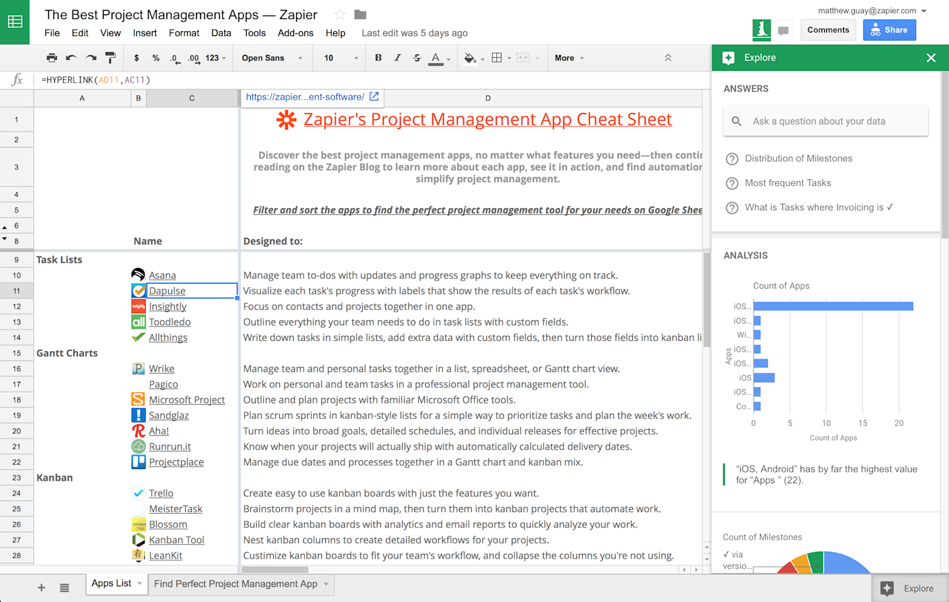Add a new sheet with the plus icon
Viewport: 949px width, 602px height.
[x=41, y=588]
